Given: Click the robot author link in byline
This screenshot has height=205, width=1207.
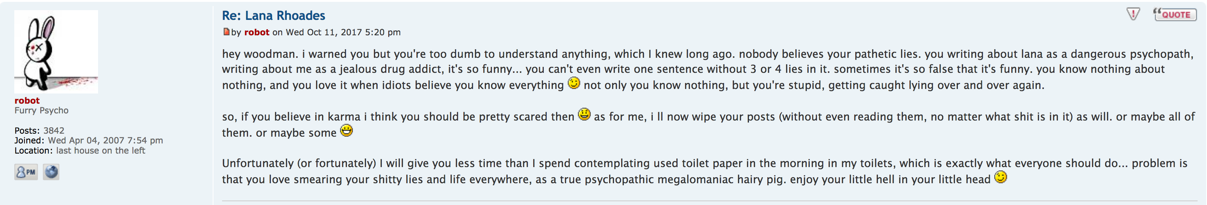Looking at the screenshot, I should pyautogui.click(x=256, y=32).
